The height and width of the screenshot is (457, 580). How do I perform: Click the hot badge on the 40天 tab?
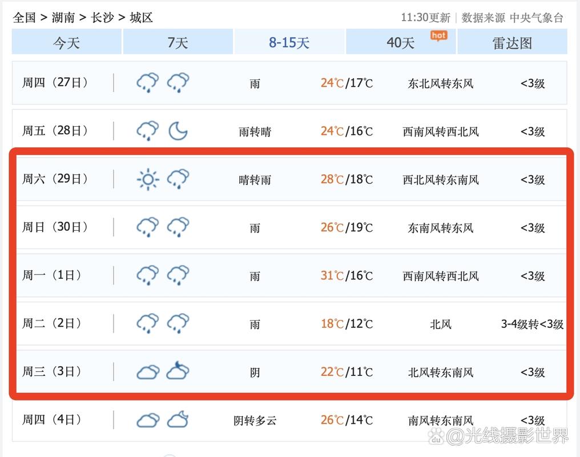point(438,35)
